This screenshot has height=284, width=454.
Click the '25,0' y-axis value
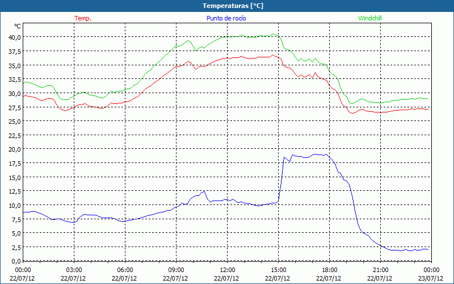[15, 121]
